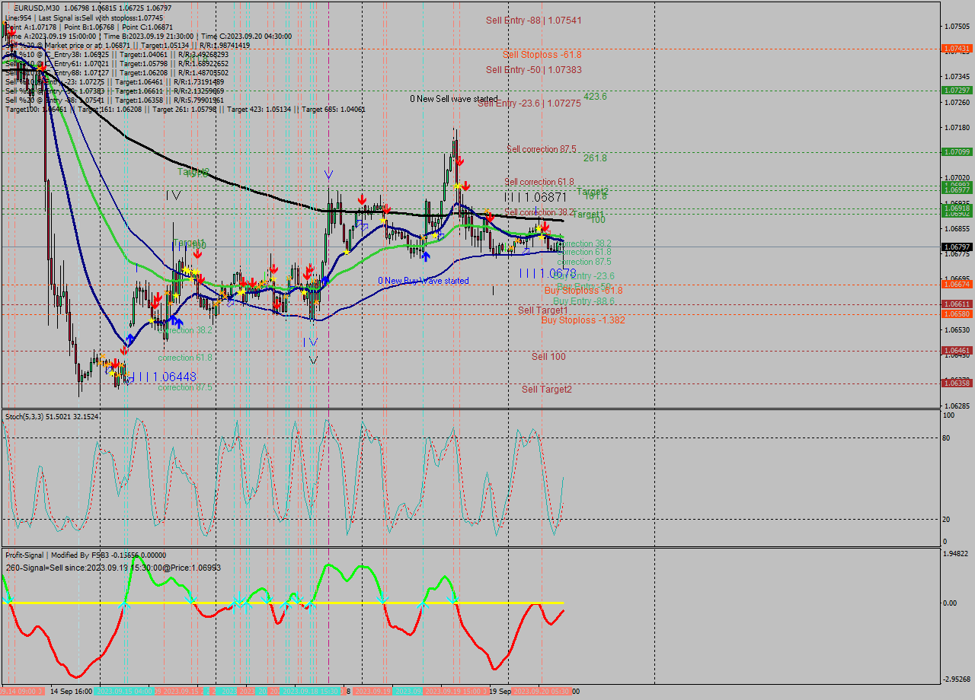Select the 'Buy Stoploss -61.8' label
975x700 pixels.
[583, 291]
